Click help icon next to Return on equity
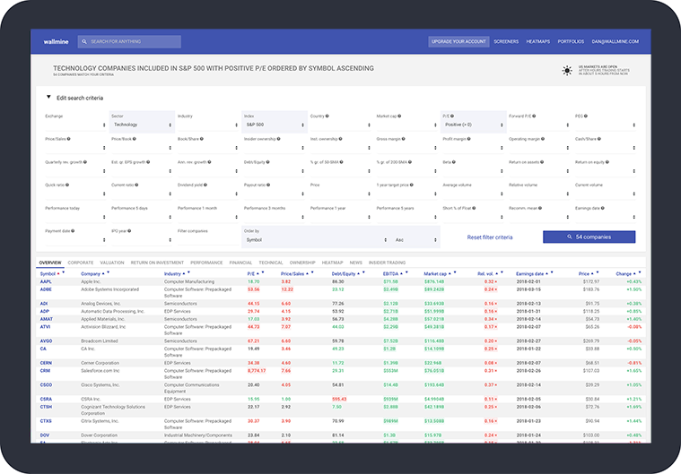This screenshot has height=474, width=681. [607, 162]
